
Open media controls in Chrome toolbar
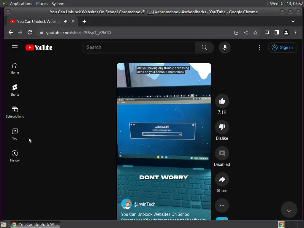pos(267,33)
